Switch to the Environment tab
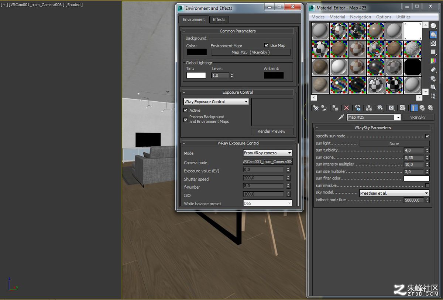Viewport: 443px width, 300px height. 194,20
